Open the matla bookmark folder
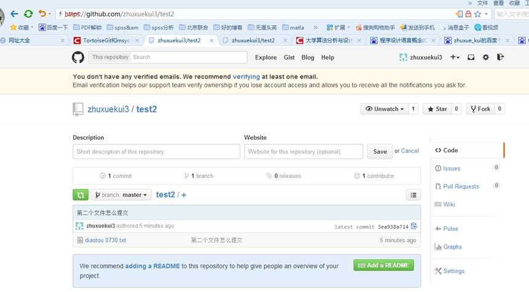The image size is (529, 292). click(294, 28)
